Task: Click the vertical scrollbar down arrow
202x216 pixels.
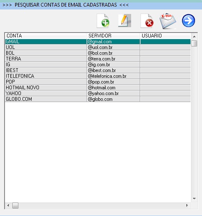Action: tap(194, 198)
